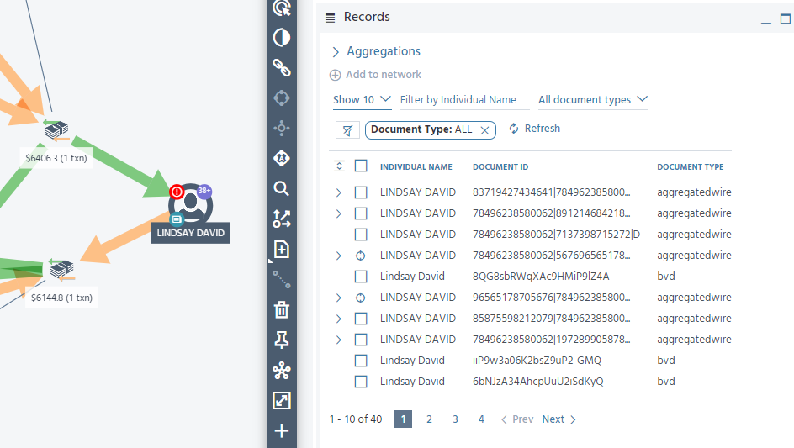Screen dimensions: 794x448
Task: Go to page 4 of records
Action: (x=482, y=419)
